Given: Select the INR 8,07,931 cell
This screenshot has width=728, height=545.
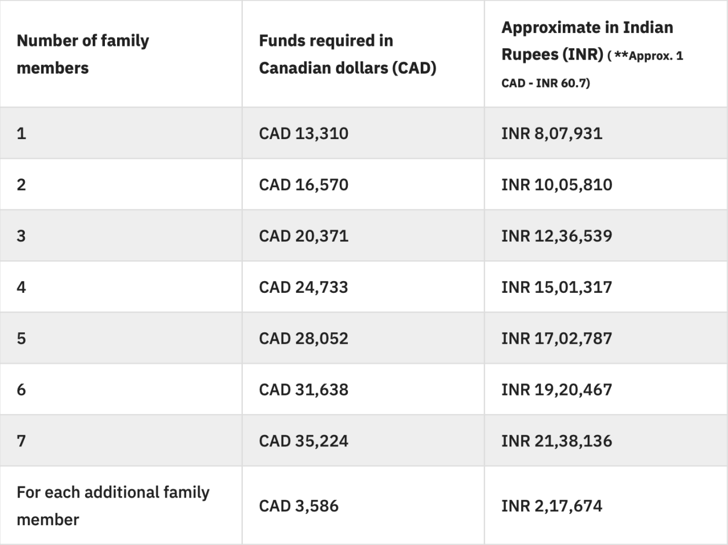Looking at the screenshot, I should point(552,134).
